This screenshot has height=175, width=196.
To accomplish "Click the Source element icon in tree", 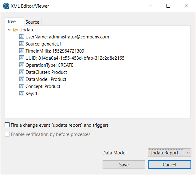I will (x=22, y=44).
